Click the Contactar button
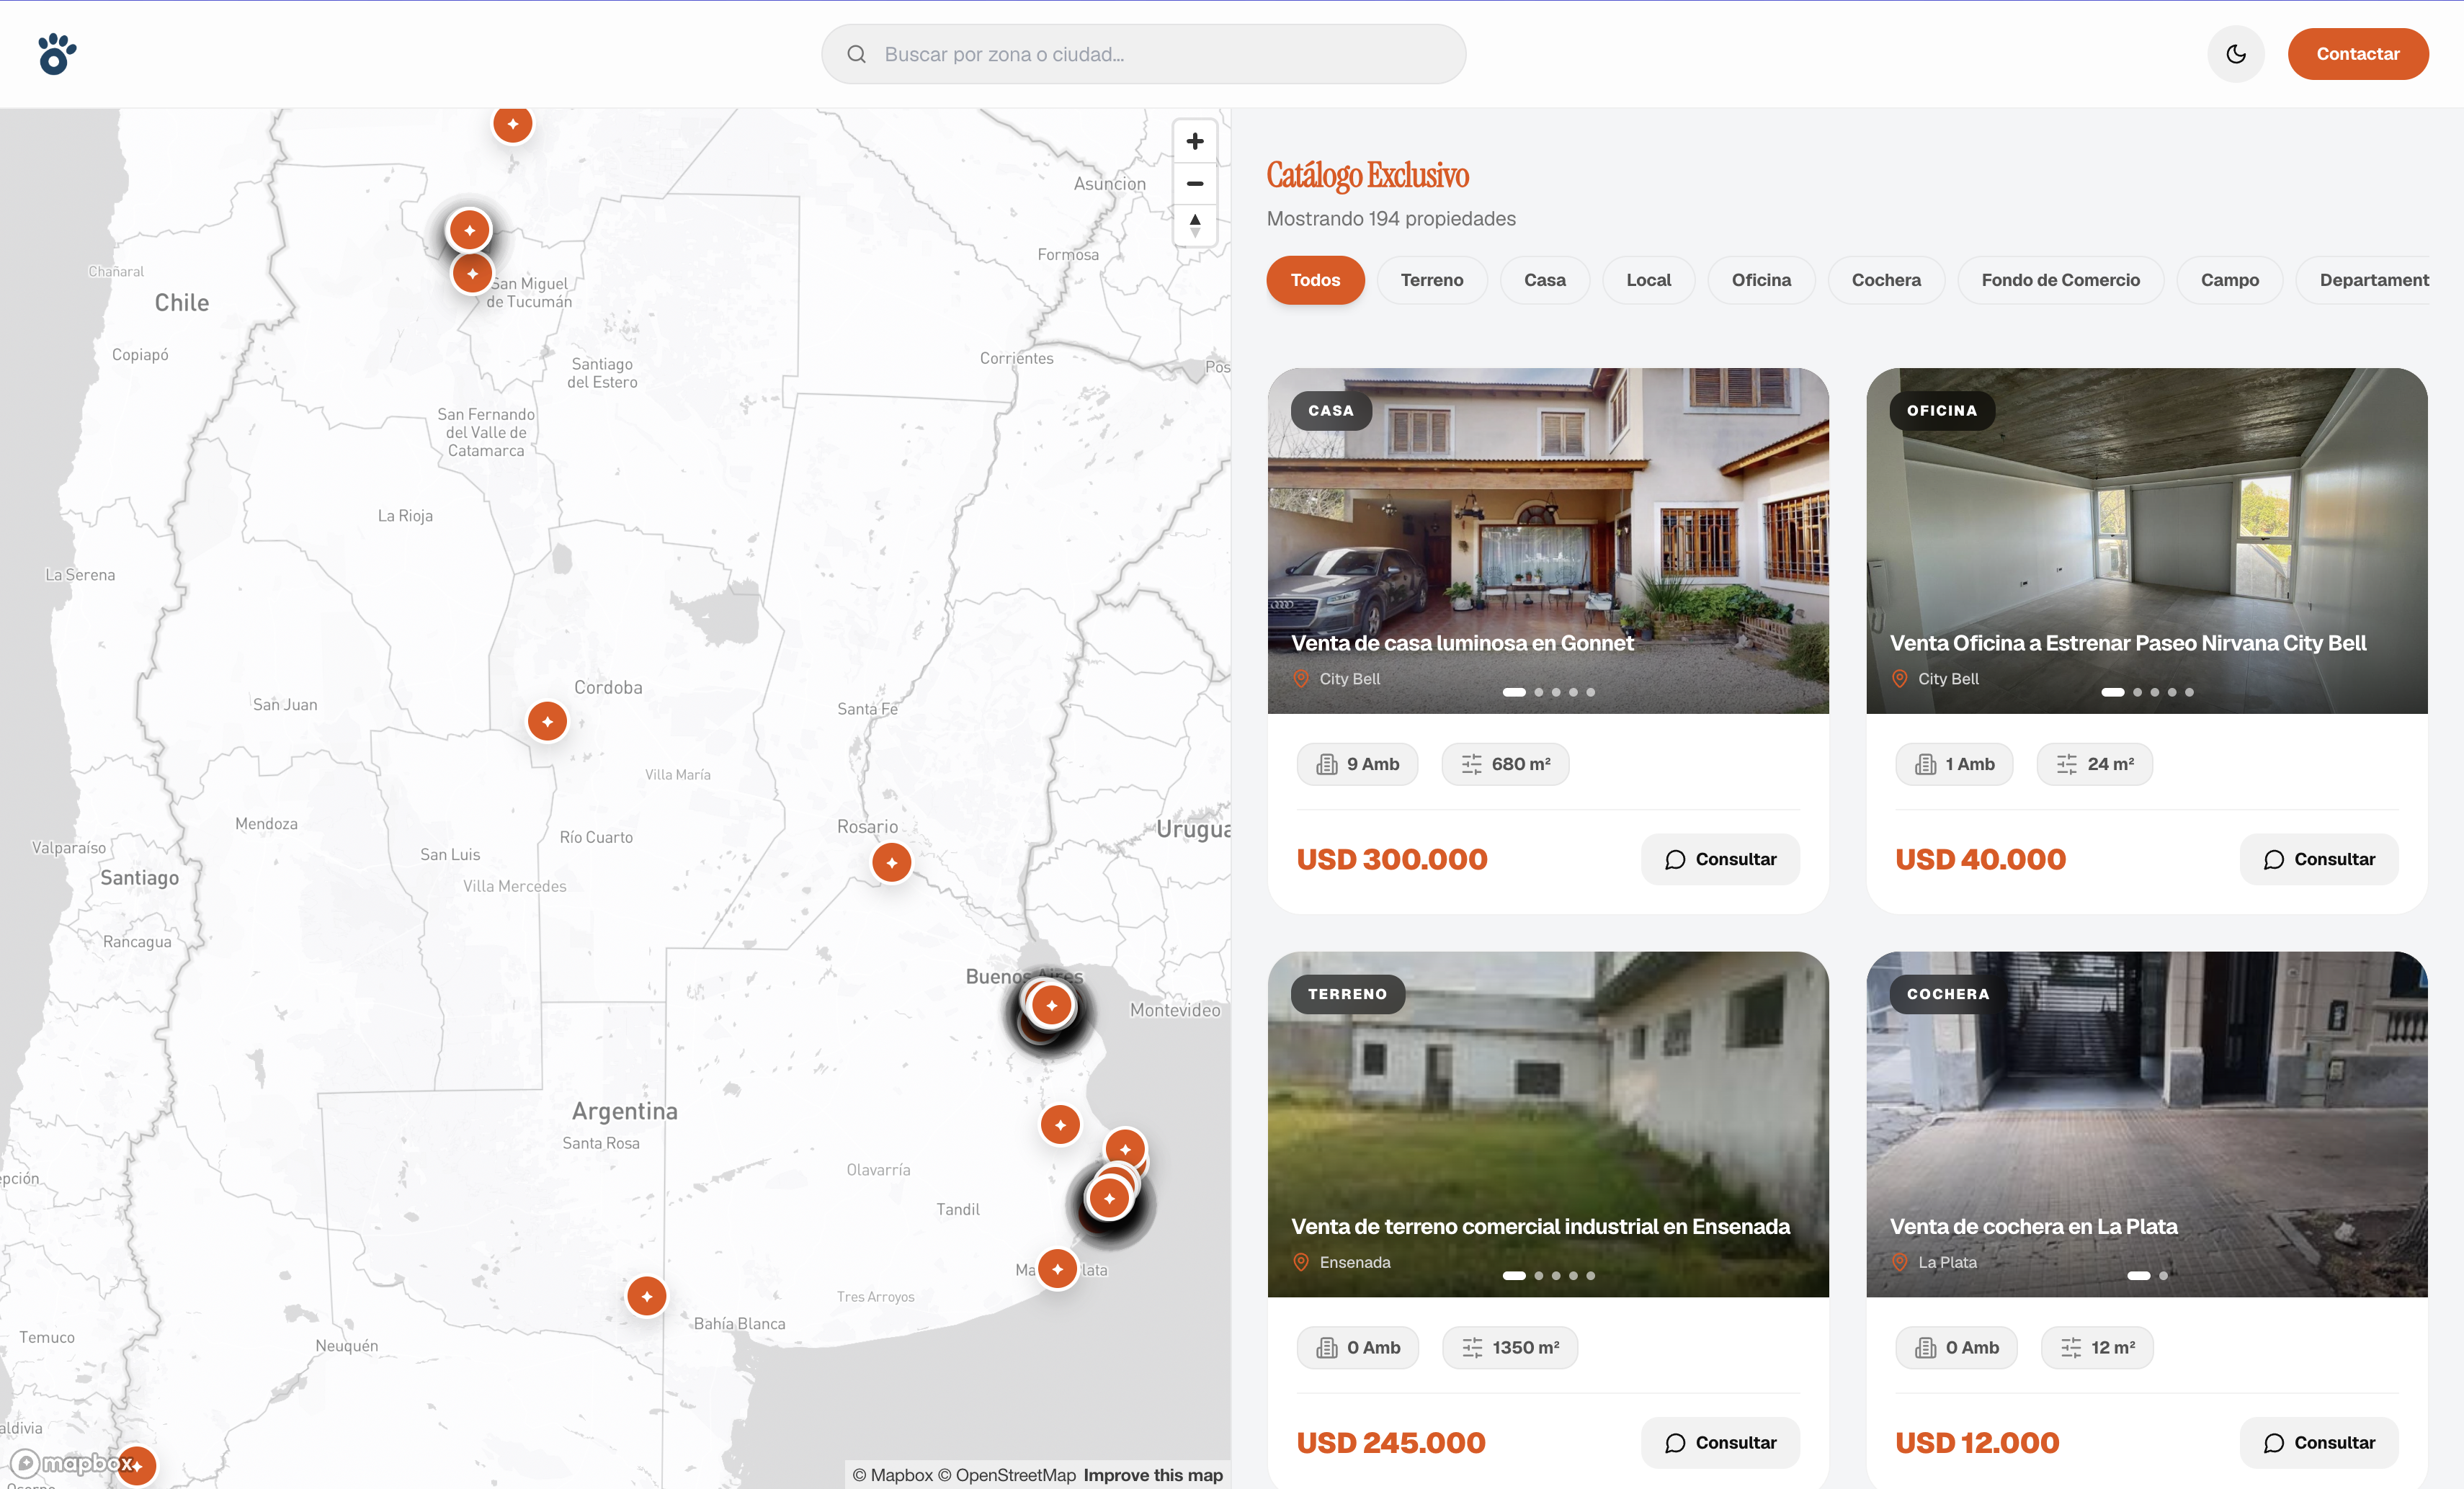 click(2357, 54)
